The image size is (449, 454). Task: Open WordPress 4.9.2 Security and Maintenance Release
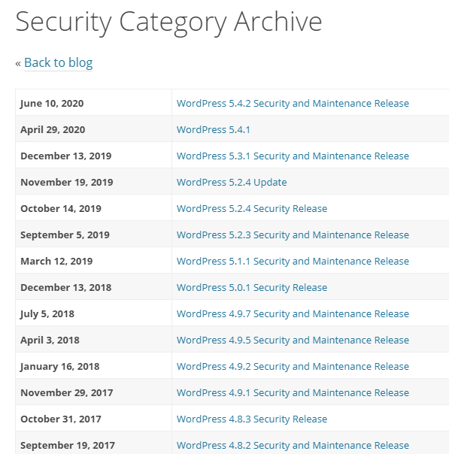click(x=293, y=367)
